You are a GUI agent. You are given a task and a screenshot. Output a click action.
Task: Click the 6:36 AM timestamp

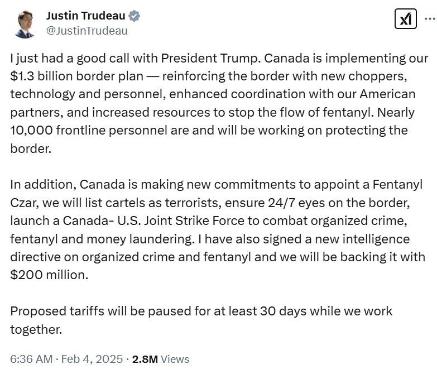(31, 359)
